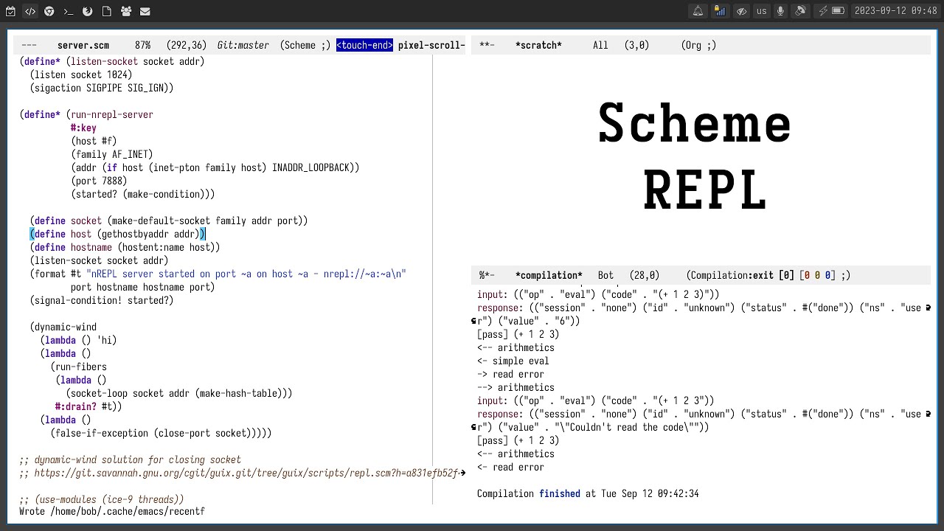The height and width of the screenshot is (531, 944).
Task: Click the first '[pass] (+ 1 2 3)' result
Action: point(518,335)
